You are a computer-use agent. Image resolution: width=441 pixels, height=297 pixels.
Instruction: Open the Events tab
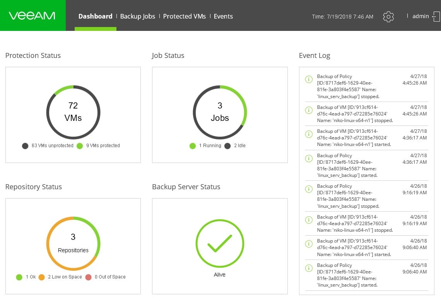coord(223,16)
